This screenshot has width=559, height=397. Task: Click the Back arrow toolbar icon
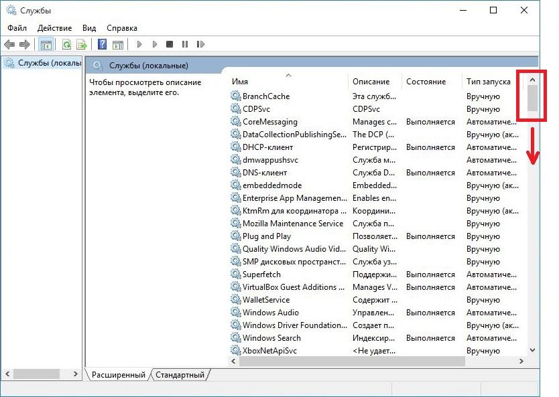[x=9, y=44]
